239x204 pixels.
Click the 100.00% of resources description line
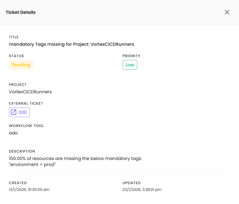point(75,159)
